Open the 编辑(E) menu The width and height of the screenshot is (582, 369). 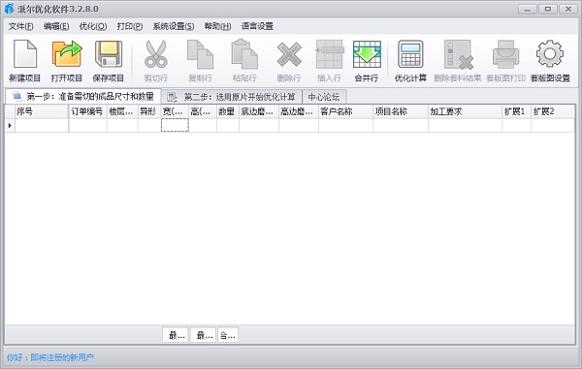pyautogui.click(x=56, y=26)
